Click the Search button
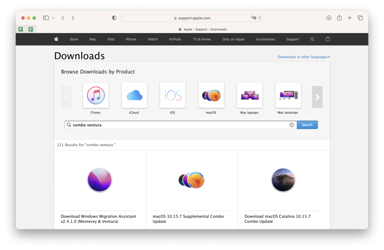 tap(307, 125)
